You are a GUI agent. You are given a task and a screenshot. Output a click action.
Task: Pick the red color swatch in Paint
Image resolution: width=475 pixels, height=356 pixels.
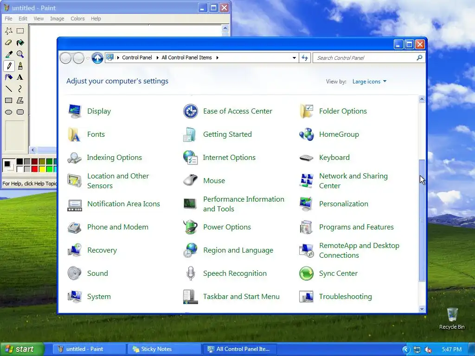[34, 169]
